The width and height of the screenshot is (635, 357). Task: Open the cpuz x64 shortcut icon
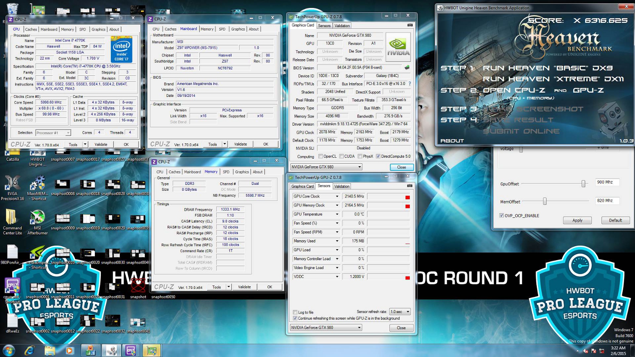pyautogui.click(x=12, y=290)
